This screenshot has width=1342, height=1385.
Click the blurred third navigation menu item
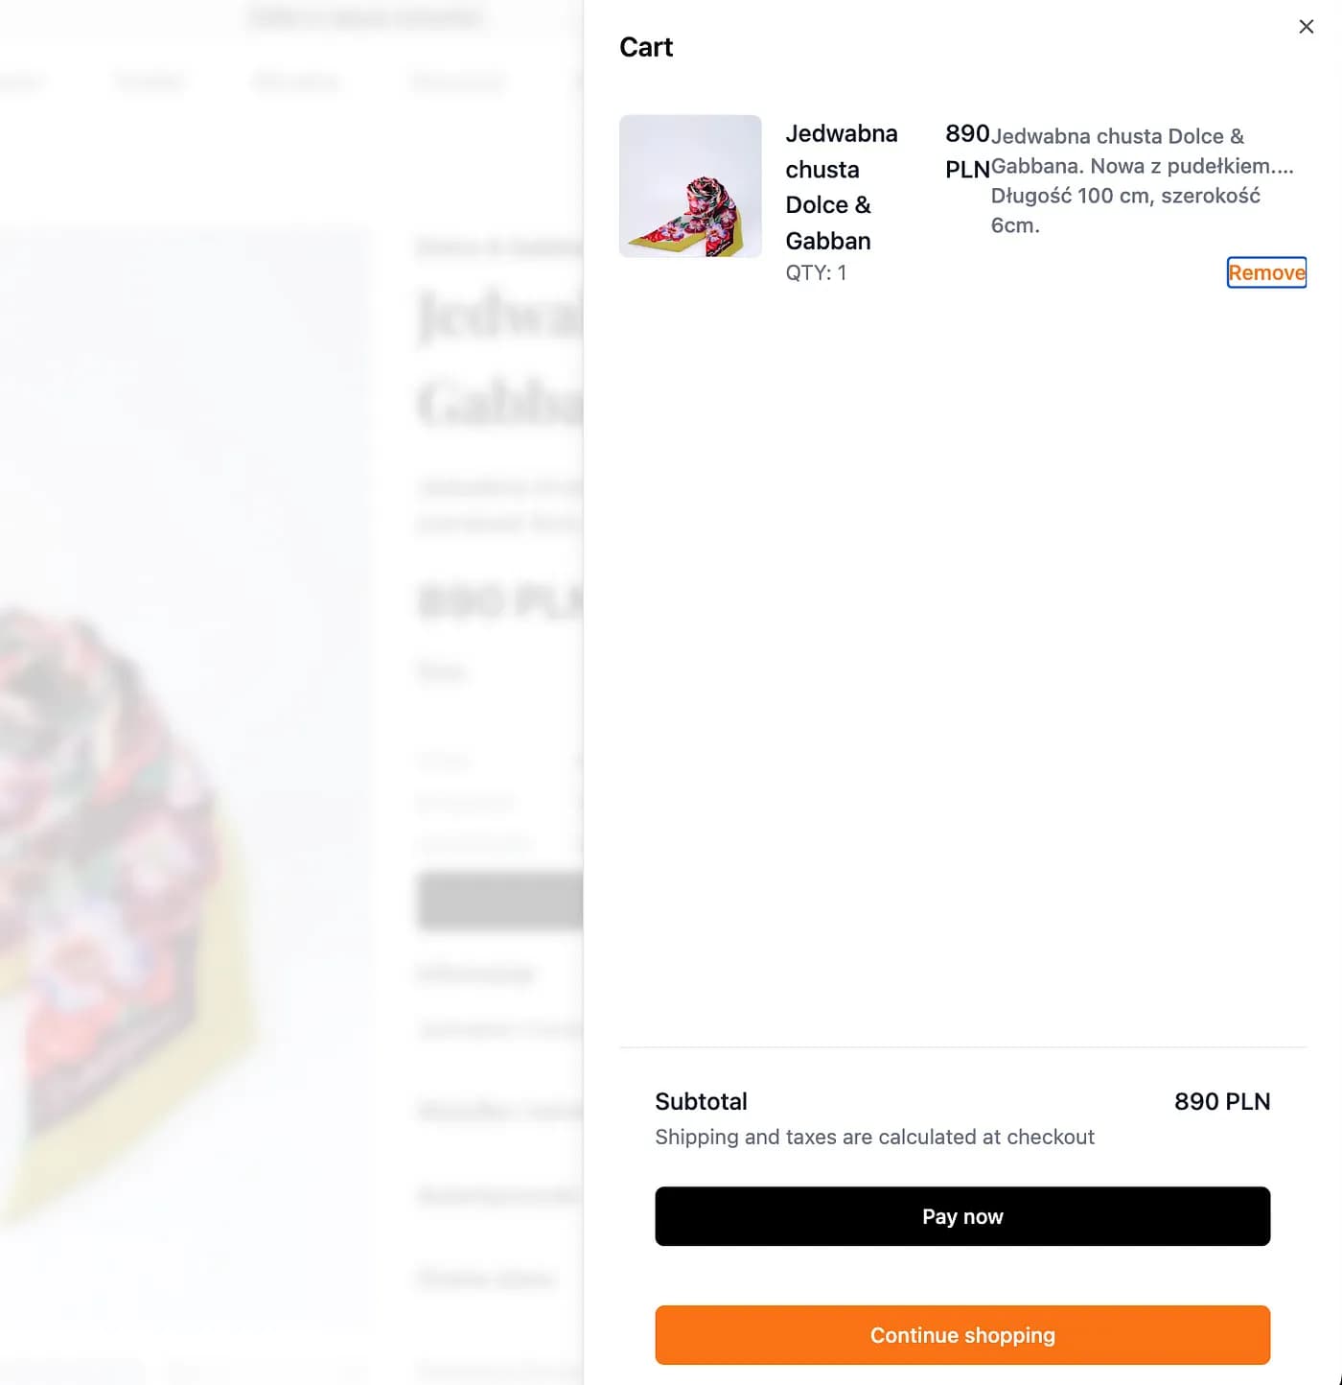click(x=296, y=82)
